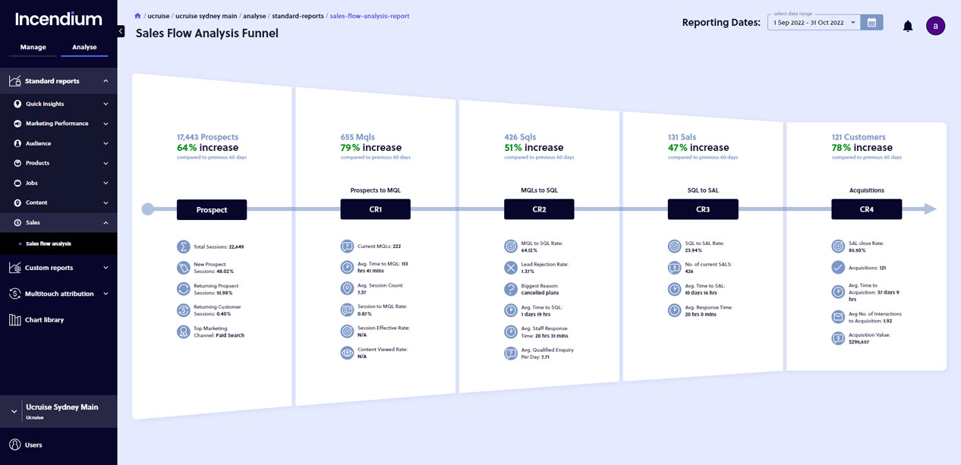Collapse the sidebar with arrow toggle
Image resolution: width=961 pixels, height=465 pixels.
click(x=121, y=31)
